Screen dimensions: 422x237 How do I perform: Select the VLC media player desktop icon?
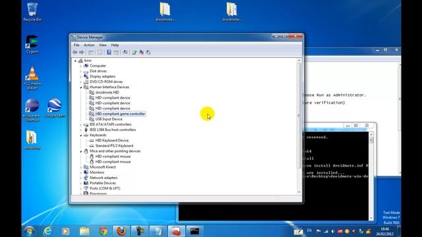tap(32, 78)
